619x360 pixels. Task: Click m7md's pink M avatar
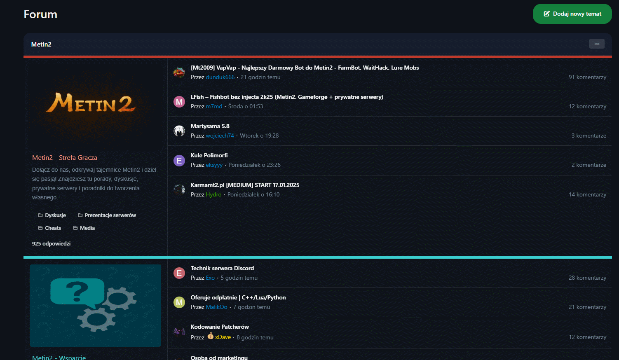coord(179,102)
